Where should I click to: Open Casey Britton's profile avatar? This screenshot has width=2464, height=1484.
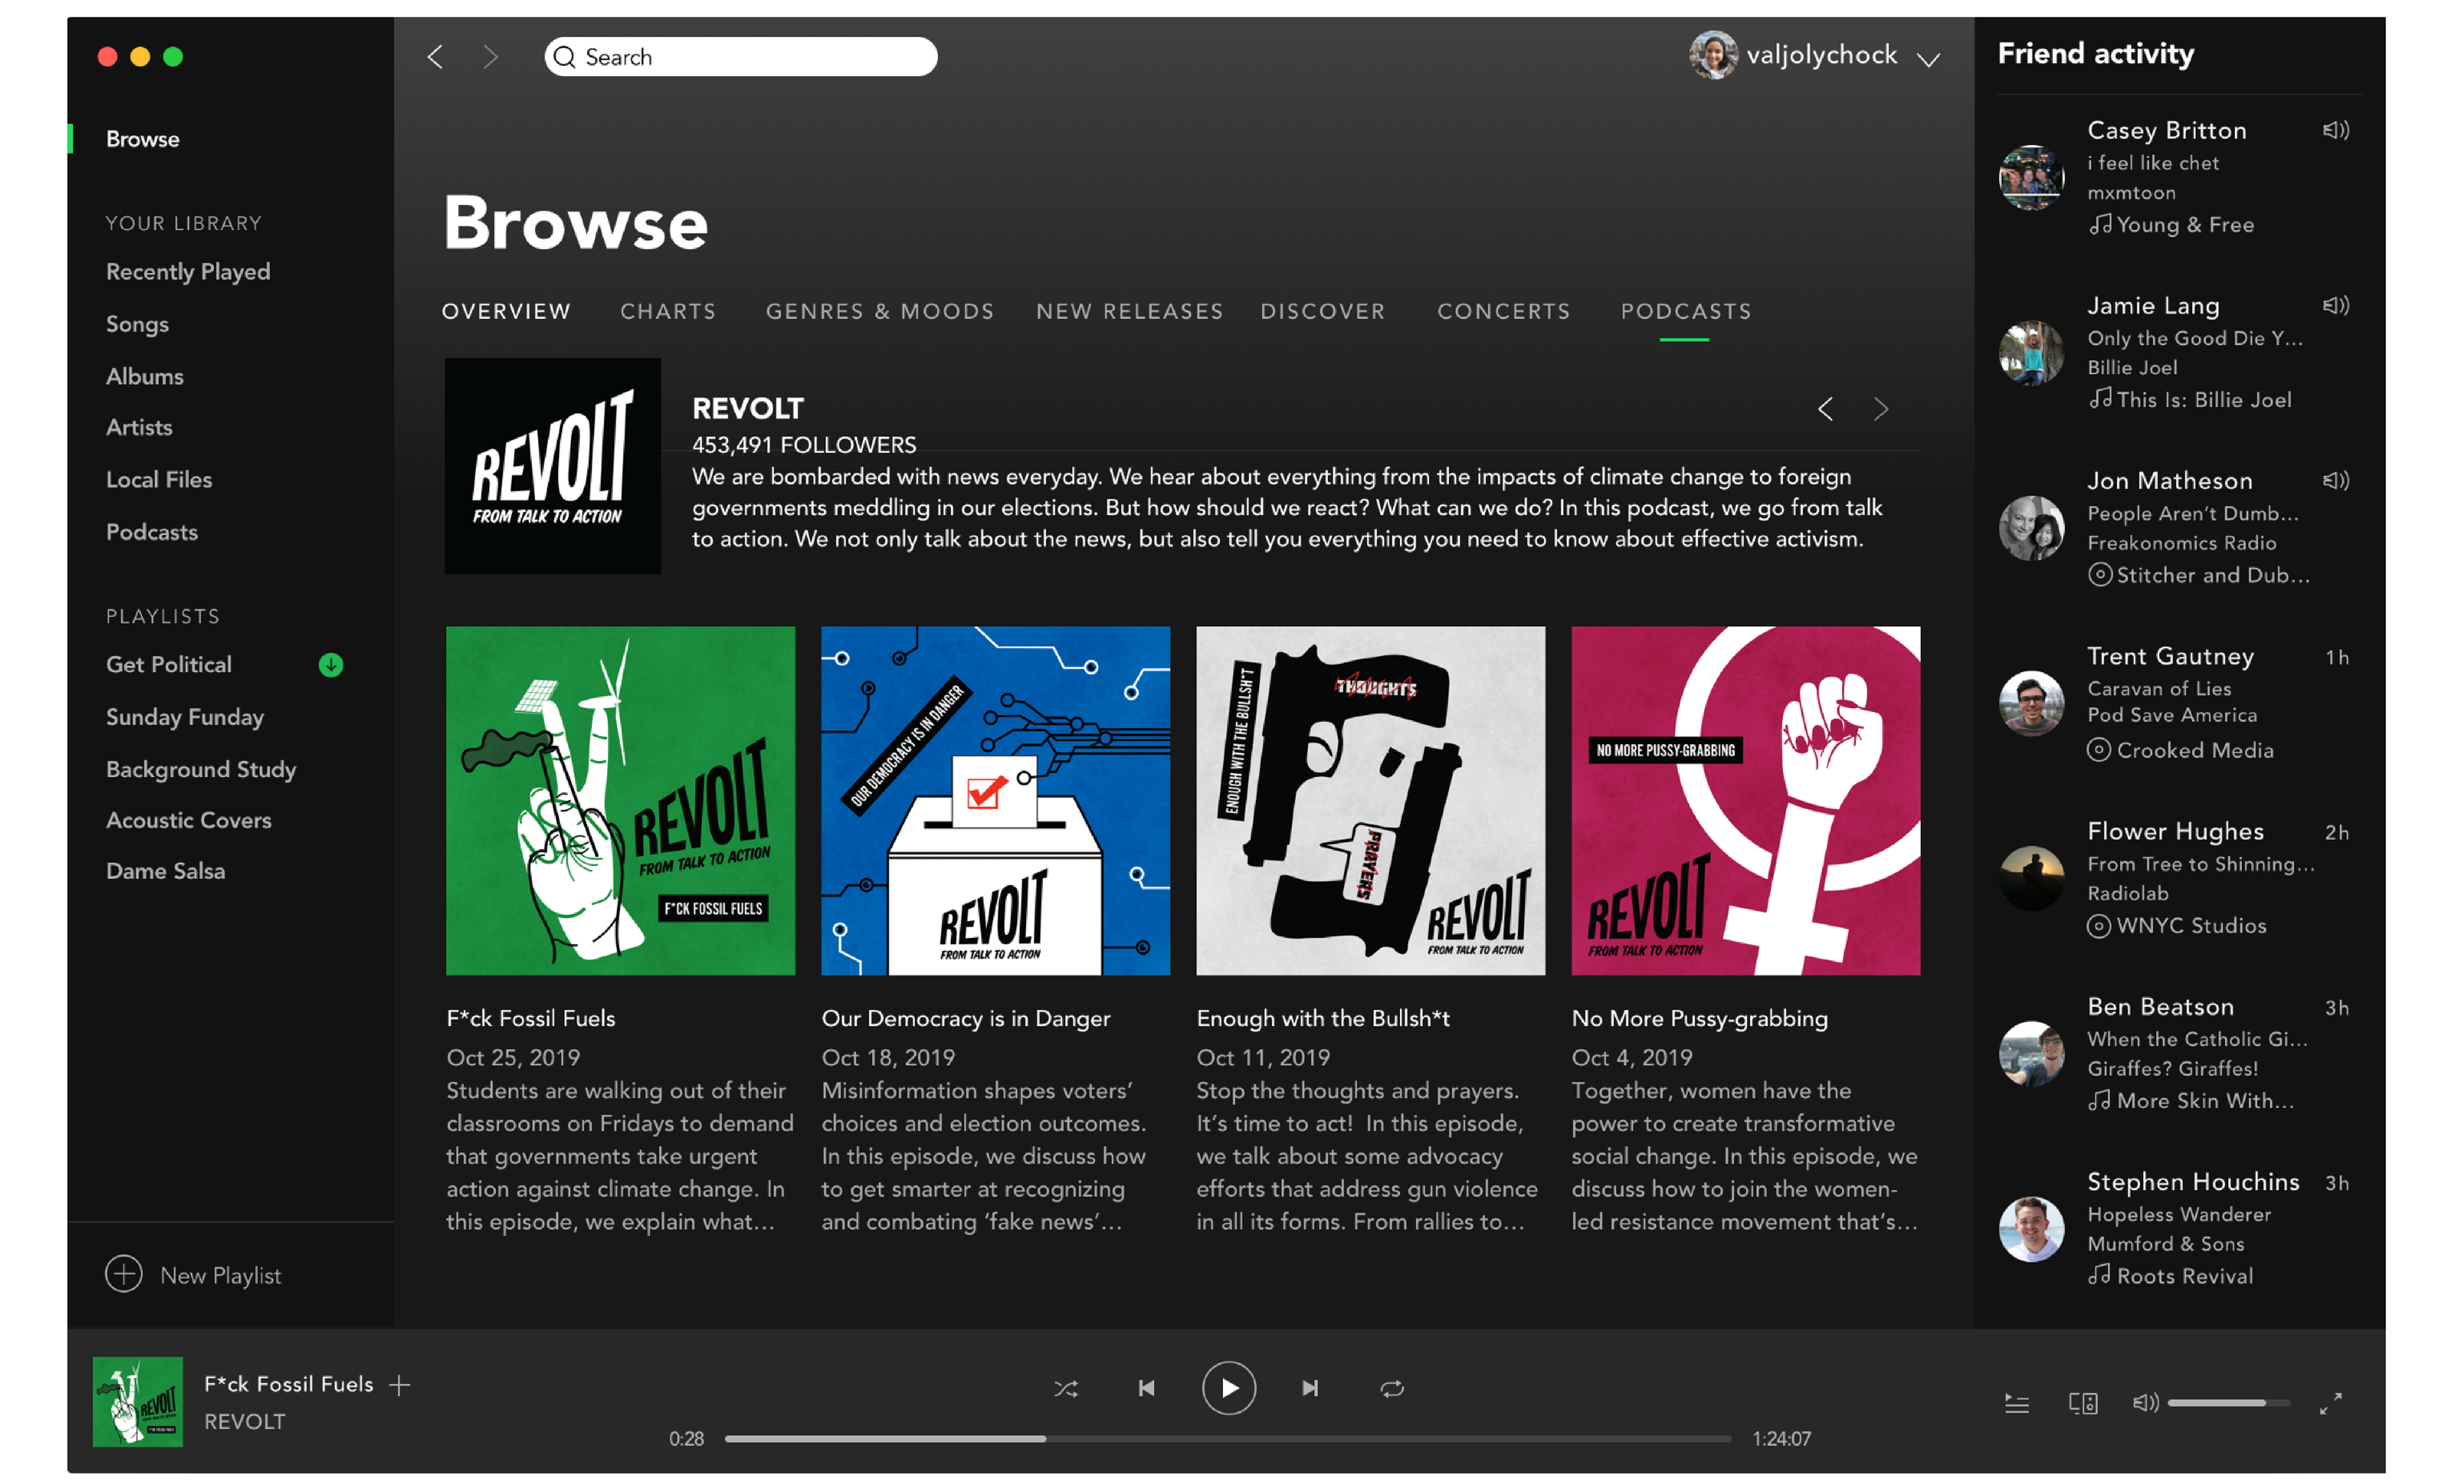(x=2031, y=177)
